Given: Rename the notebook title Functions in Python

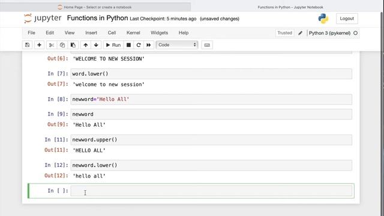Looking at the screenshot, I should coord(97,18).
